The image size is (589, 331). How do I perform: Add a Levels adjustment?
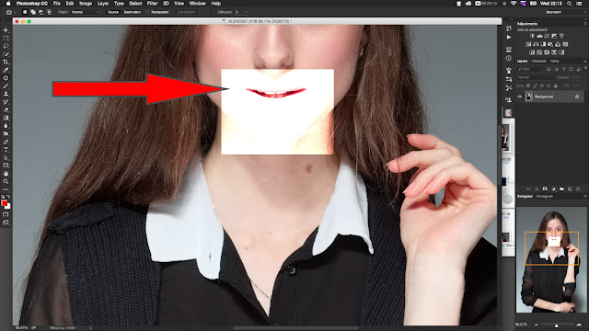539,36
